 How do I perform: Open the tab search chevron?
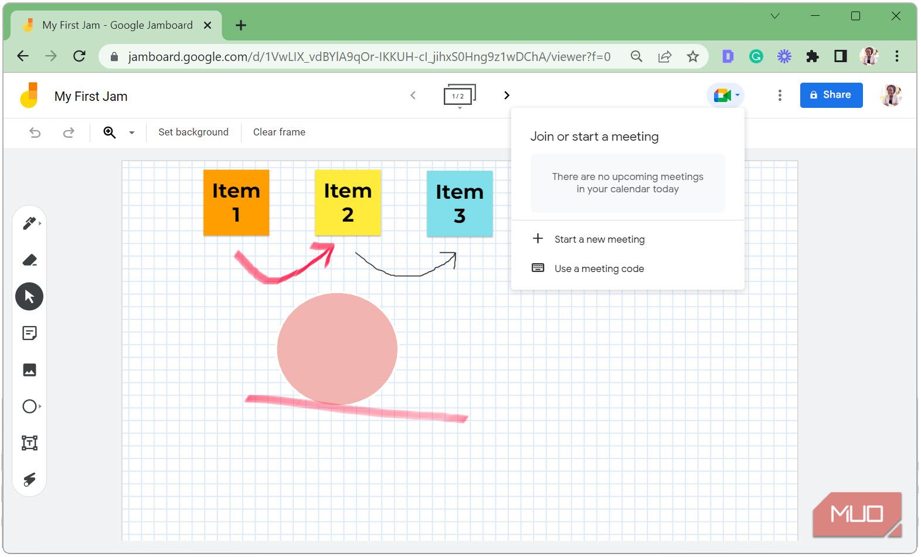tap(775, 16)
